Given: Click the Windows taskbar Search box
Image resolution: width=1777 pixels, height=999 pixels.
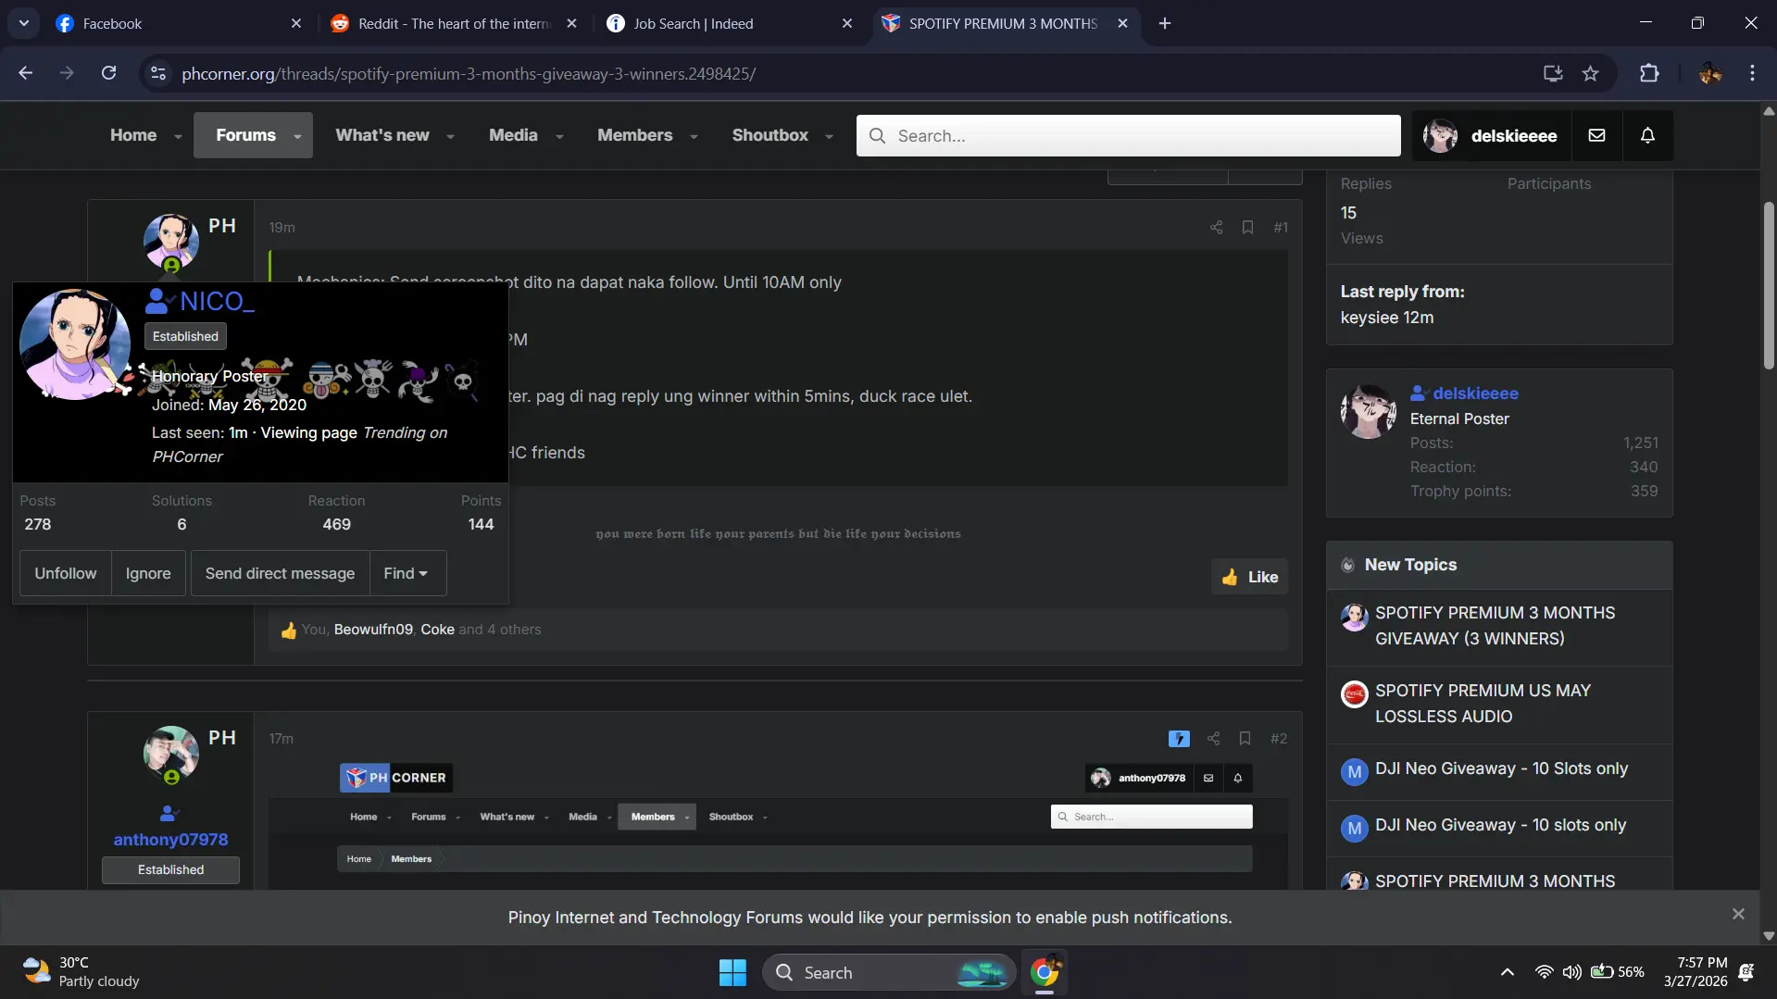Looking at the screenshot, I should [889, 972].
